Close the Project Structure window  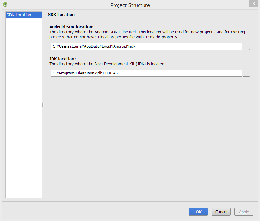pos(253,3)
